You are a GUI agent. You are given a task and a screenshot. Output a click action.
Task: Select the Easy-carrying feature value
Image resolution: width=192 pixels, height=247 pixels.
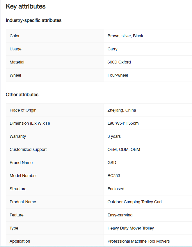(120, 215)
